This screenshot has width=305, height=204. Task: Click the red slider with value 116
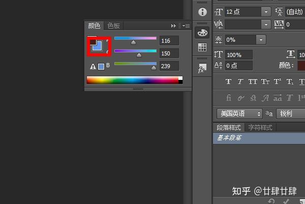pyautogui.click(x=135, y=38)
